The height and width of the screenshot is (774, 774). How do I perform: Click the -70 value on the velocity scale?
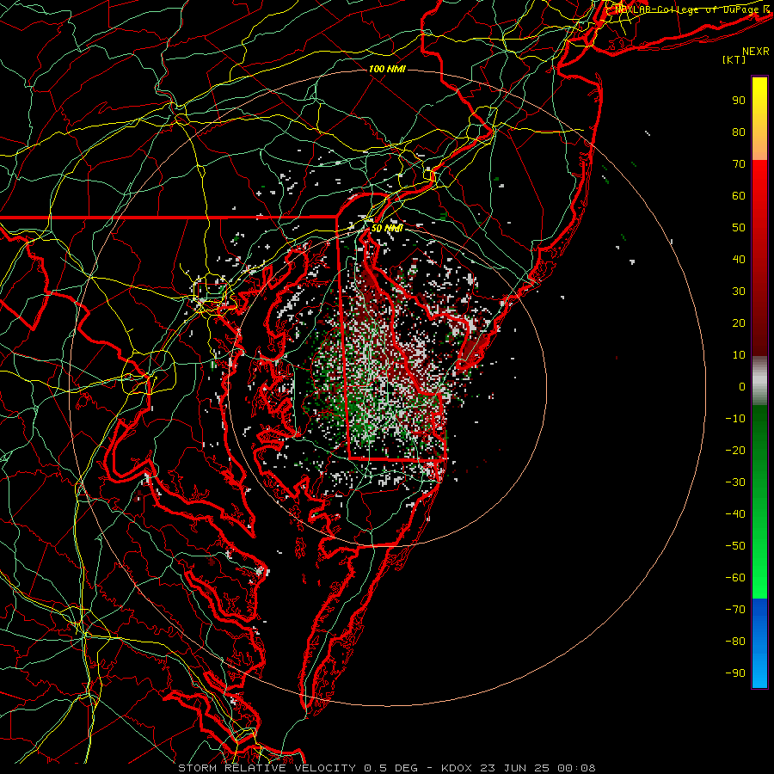[x=735, y=610]
